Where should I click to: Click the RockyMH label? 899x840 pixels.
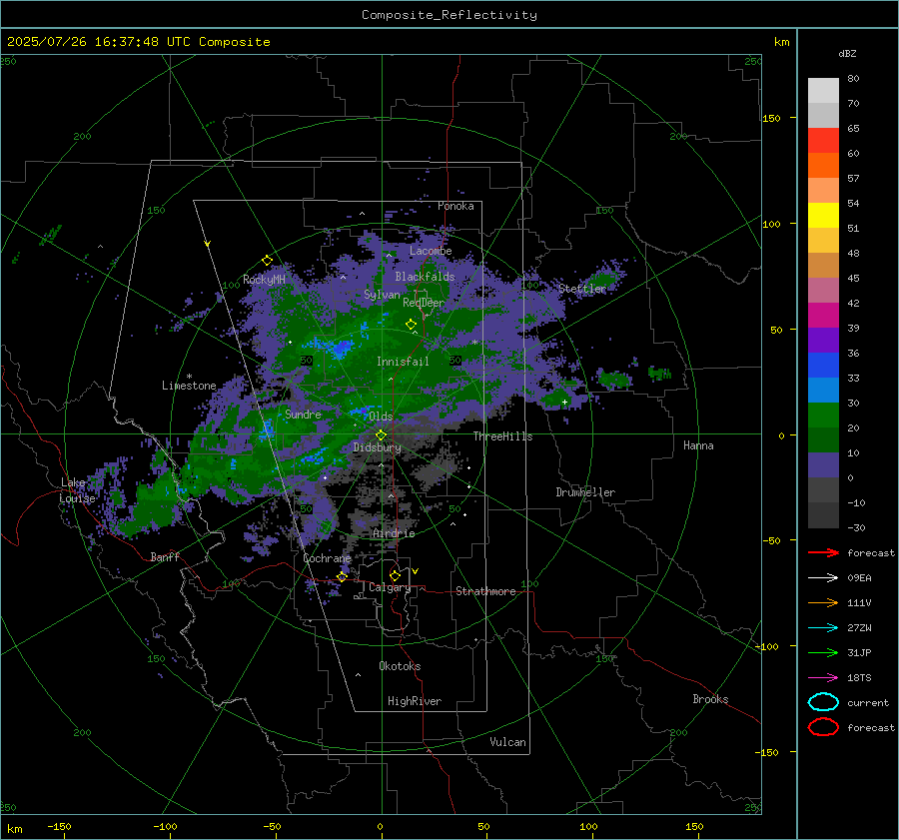264,280
